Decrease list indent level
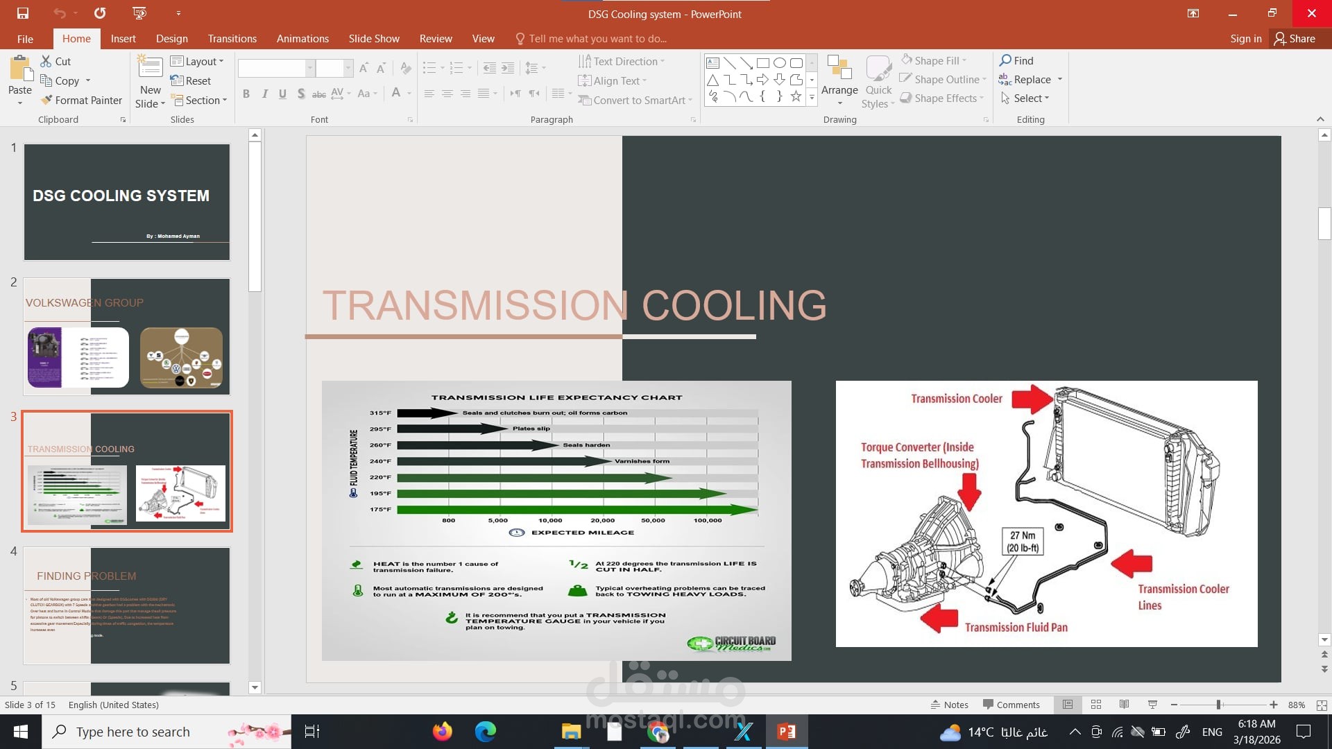This screenshot has width=1332, height=749. (489, 68)
